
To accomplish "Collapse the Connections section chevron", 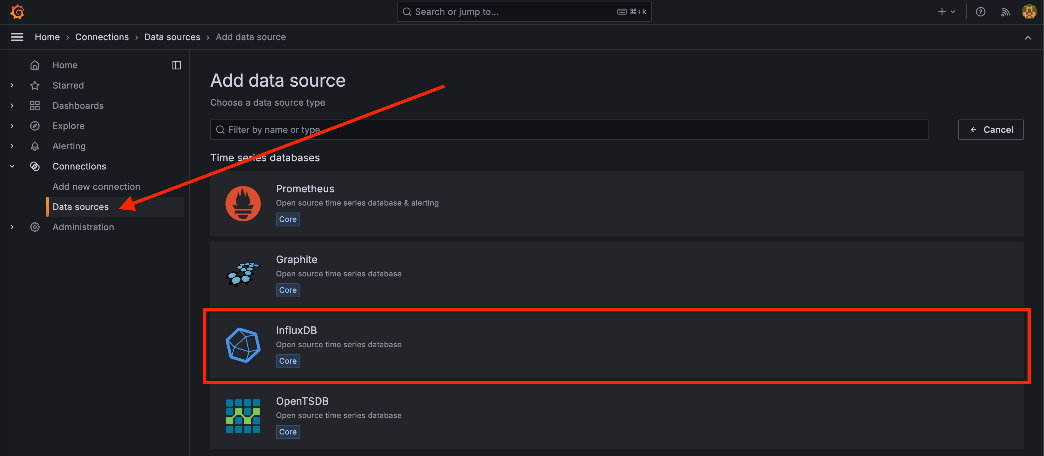I will coord(12,166).
